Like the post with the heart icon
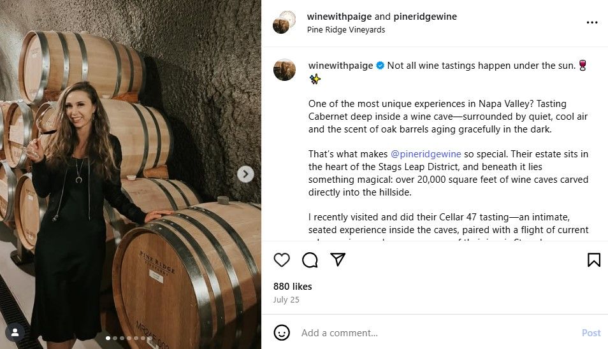Viewport: 608px width, 349px height. [282, 260]
